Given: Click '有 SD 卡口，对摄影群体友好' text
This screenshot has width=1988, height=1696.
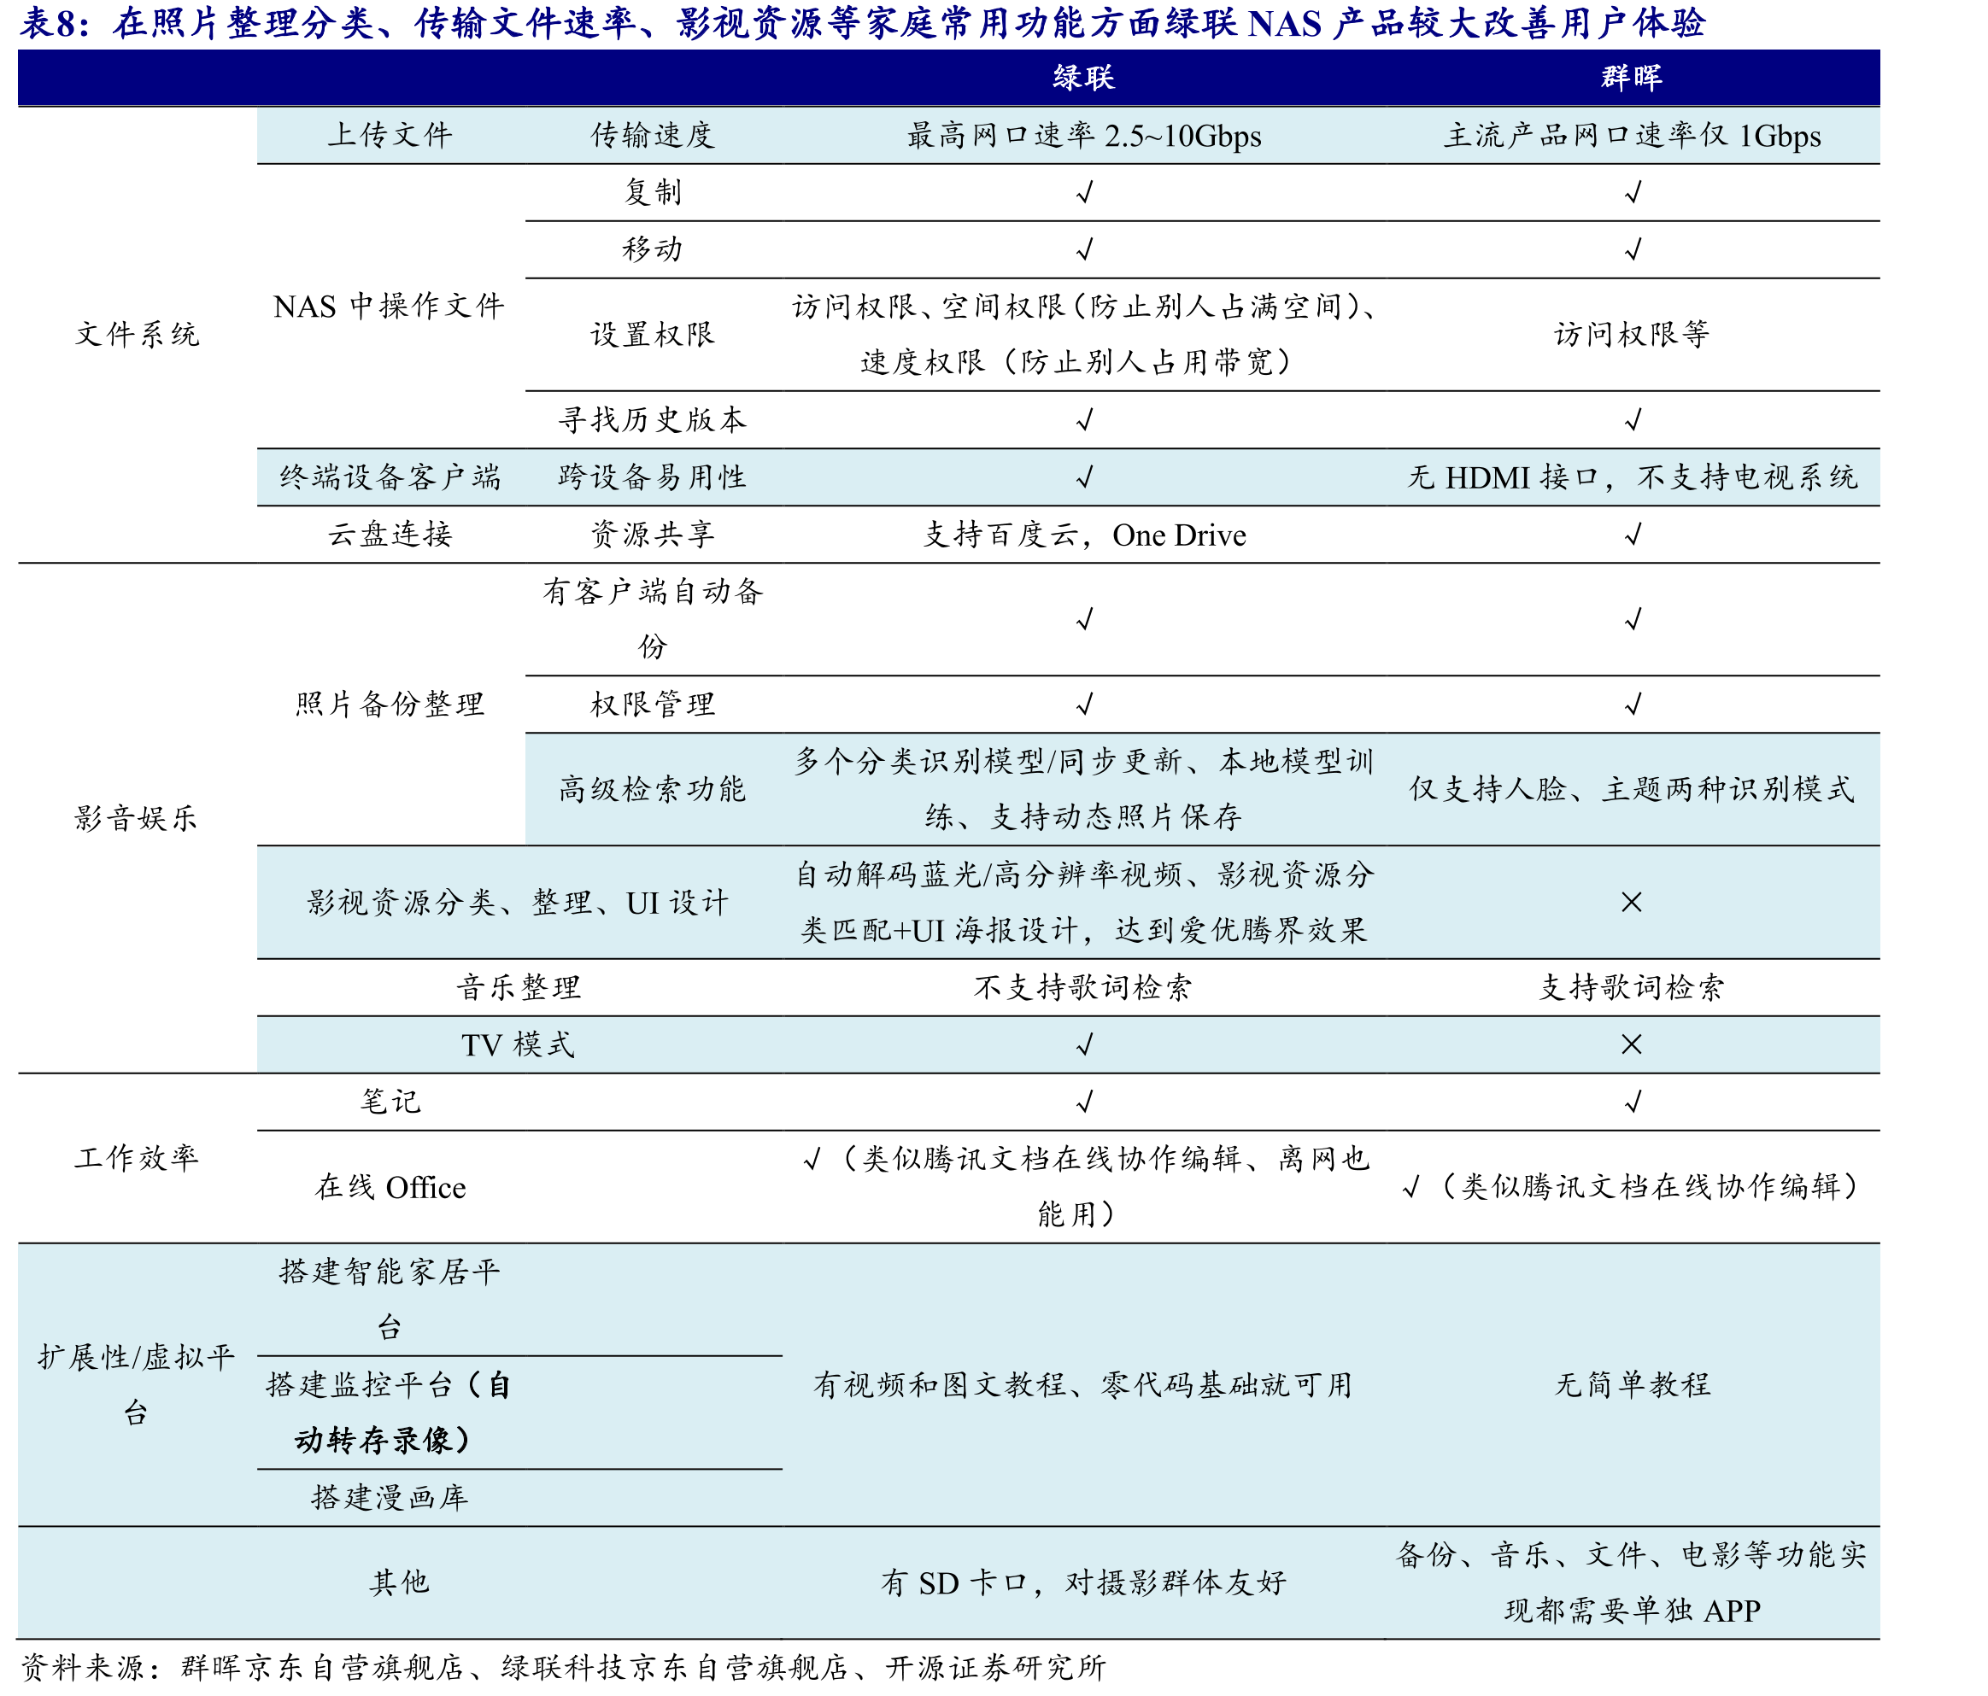Looking at the screenshot, I should point(1083,1582).
